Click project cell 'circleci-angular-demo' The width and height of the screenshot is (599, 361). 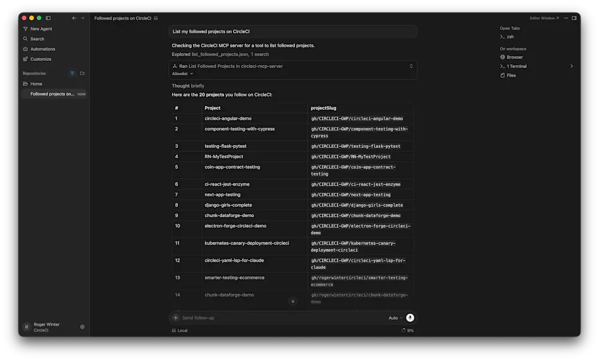[x=228, y=118]
